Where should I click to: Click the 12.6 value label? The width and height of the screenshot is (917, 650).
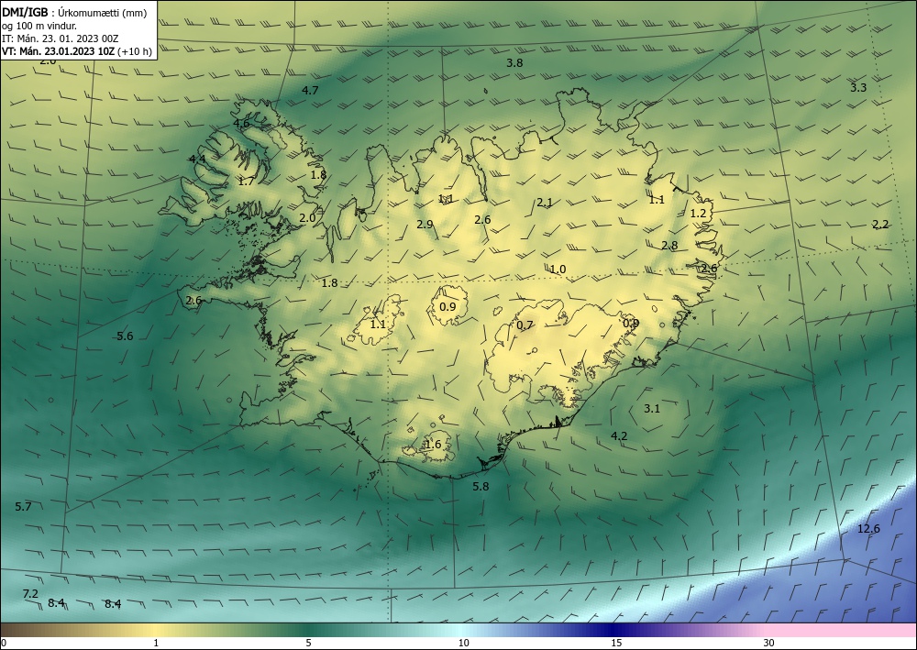click(868, 529)
